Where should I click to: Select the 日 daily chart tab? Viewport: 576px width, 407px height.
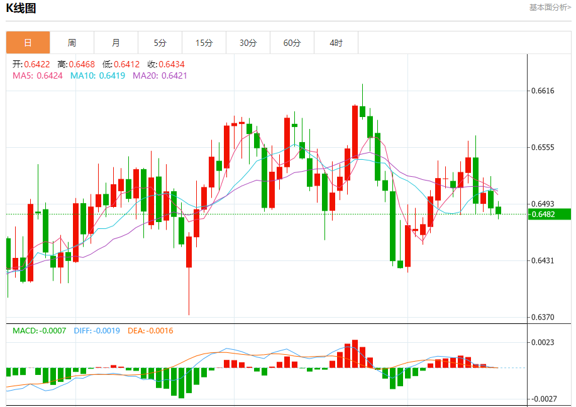click(x=28, y=43)
